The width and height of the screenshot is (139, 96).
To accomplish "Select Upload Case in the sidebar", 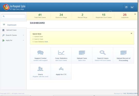I will [11, 30].
